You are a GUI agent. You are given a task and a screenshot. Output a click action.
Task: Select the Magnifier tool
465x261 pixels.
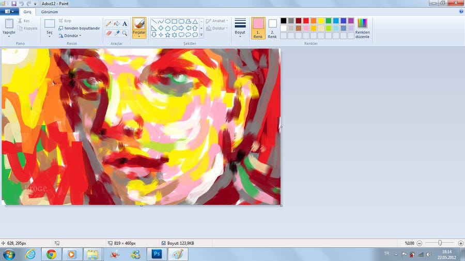point(125,33)
